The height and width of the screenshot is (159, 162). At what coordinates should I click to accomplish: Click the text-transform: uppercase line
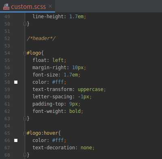69,89
